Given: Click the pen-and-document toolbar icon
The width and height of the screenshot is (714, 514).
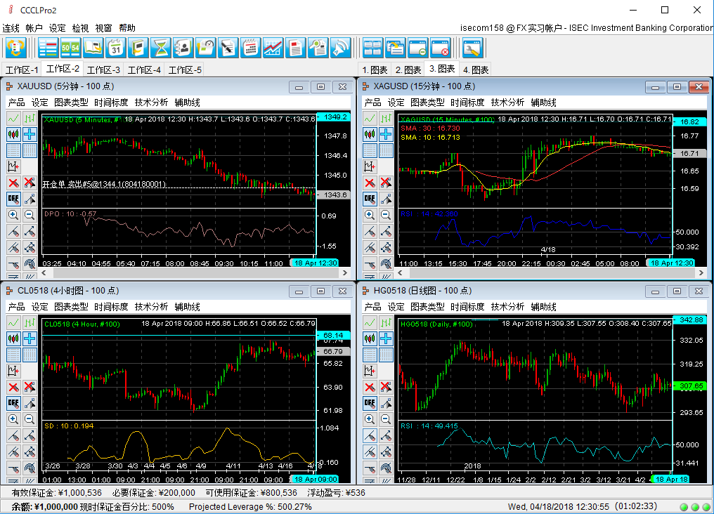Looking at the screenshot, I should click(x=228, y=48).
